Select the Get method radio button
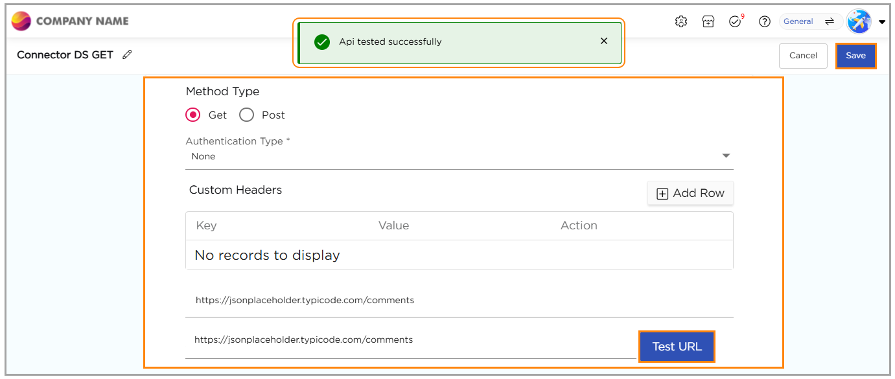This screenshot has width=895, height=379. [193, 115]
